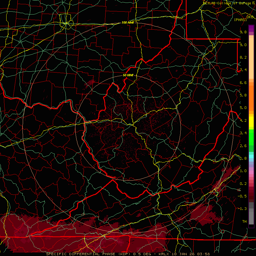Viewport: 256px width, 256px height.
Task: Click the TH threshold label
Action: tap(244, 222)
